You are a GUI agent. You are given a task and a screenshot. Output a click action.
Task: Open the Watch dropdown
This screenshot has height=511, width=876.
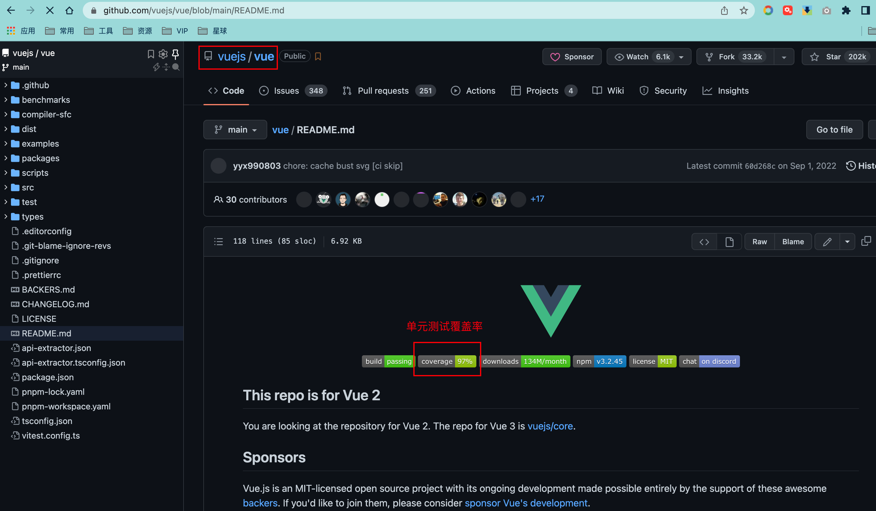tap(649, 57)
